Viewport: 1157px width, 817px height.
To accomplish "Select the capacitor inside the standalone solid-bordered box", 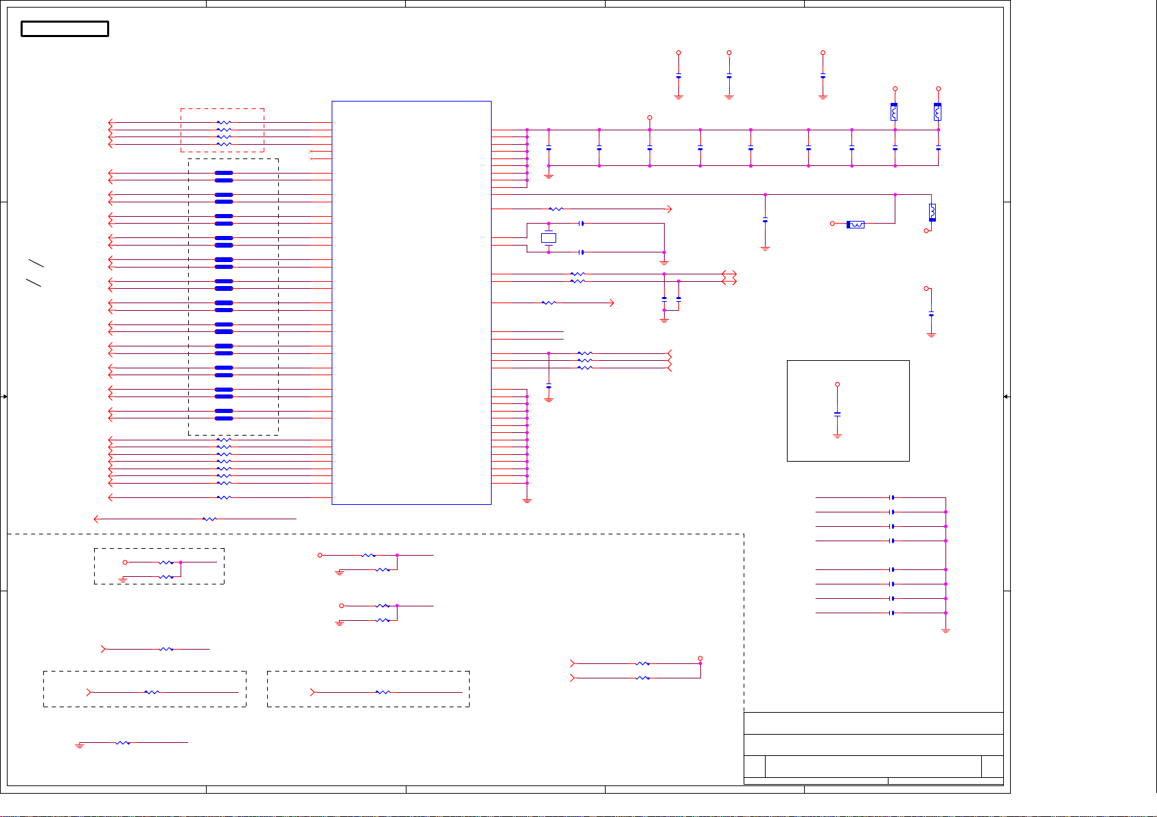I will pyautogui.click(x=837, y=414).
